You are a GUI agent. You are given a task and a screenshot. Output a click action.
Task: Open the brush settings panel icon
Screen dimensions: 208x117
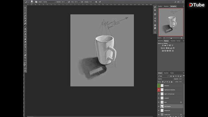[x=36, y=2]
